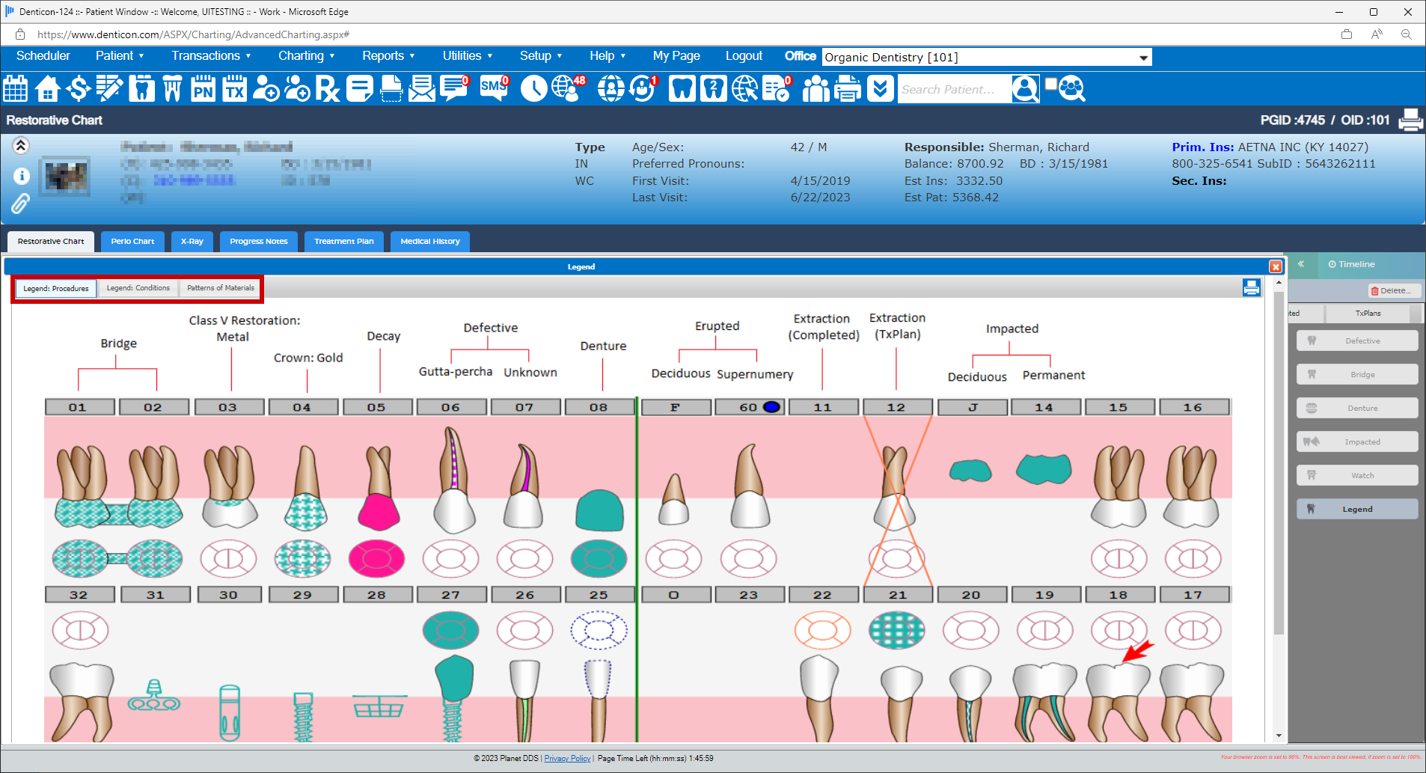The width and height of the screenshot is (1426, 773).
Task: Print the legend using its printer icon
Action: 1252,287
